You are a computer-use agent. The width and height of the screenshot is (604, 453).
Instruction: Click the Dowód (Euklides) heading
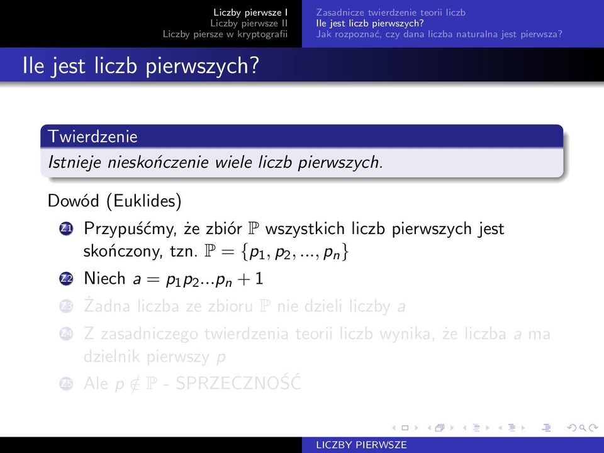pyautogui.click(x=115, y=201)
